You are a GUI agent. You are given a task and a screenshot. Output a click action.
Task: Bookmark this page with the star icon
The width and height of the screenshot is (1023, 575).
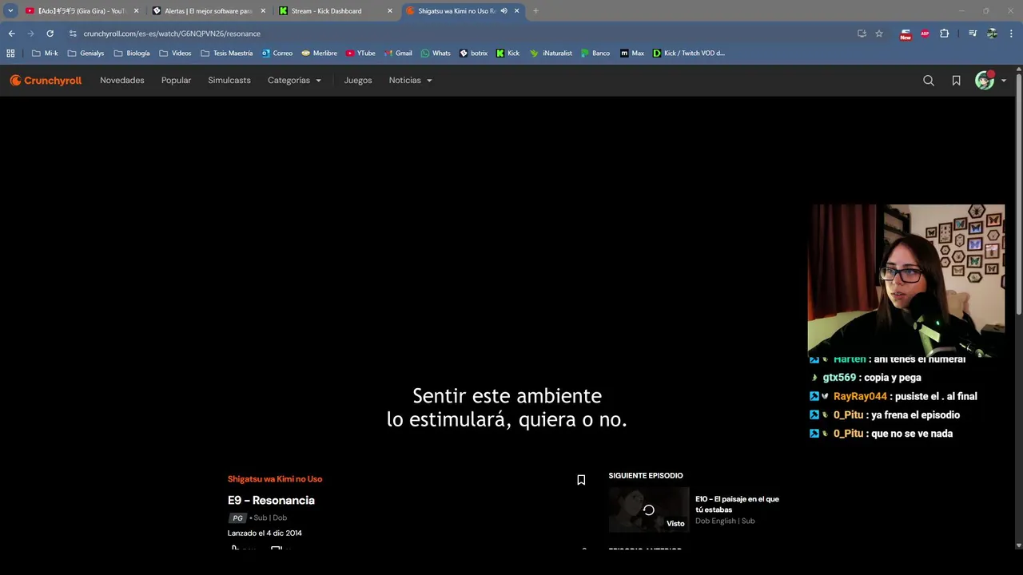tap(879, 34)
